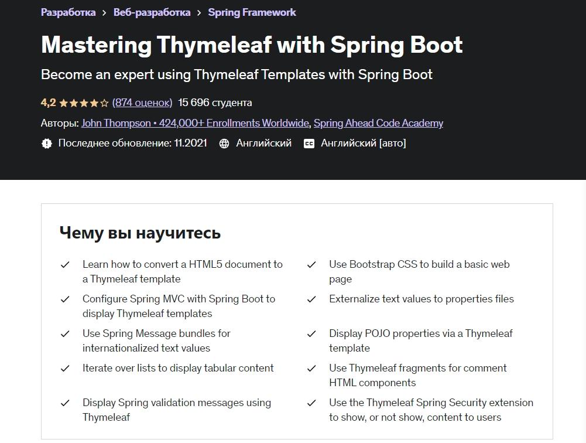Click checkmark beside Bootstrap CSS item
This screenshot has height=443, width=586.
[x=312, y=265]
